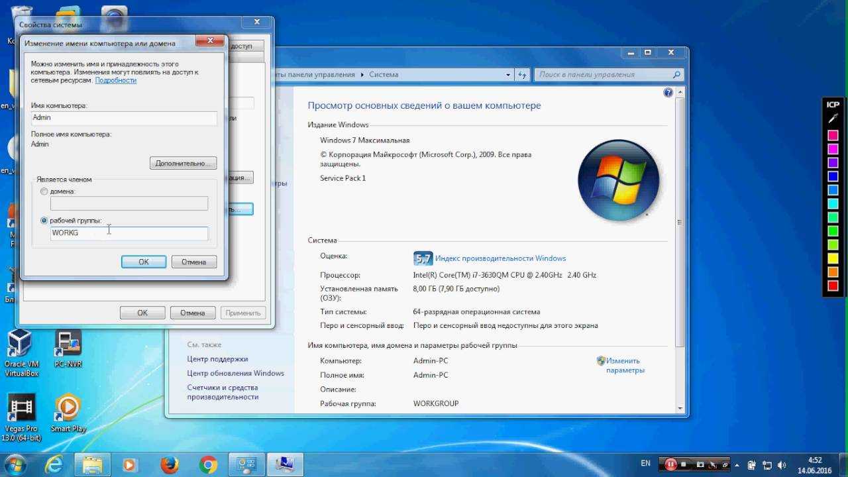Open Google Chrome from the taskbar
This screenshot has height=477, width=848.
point(208,464)
